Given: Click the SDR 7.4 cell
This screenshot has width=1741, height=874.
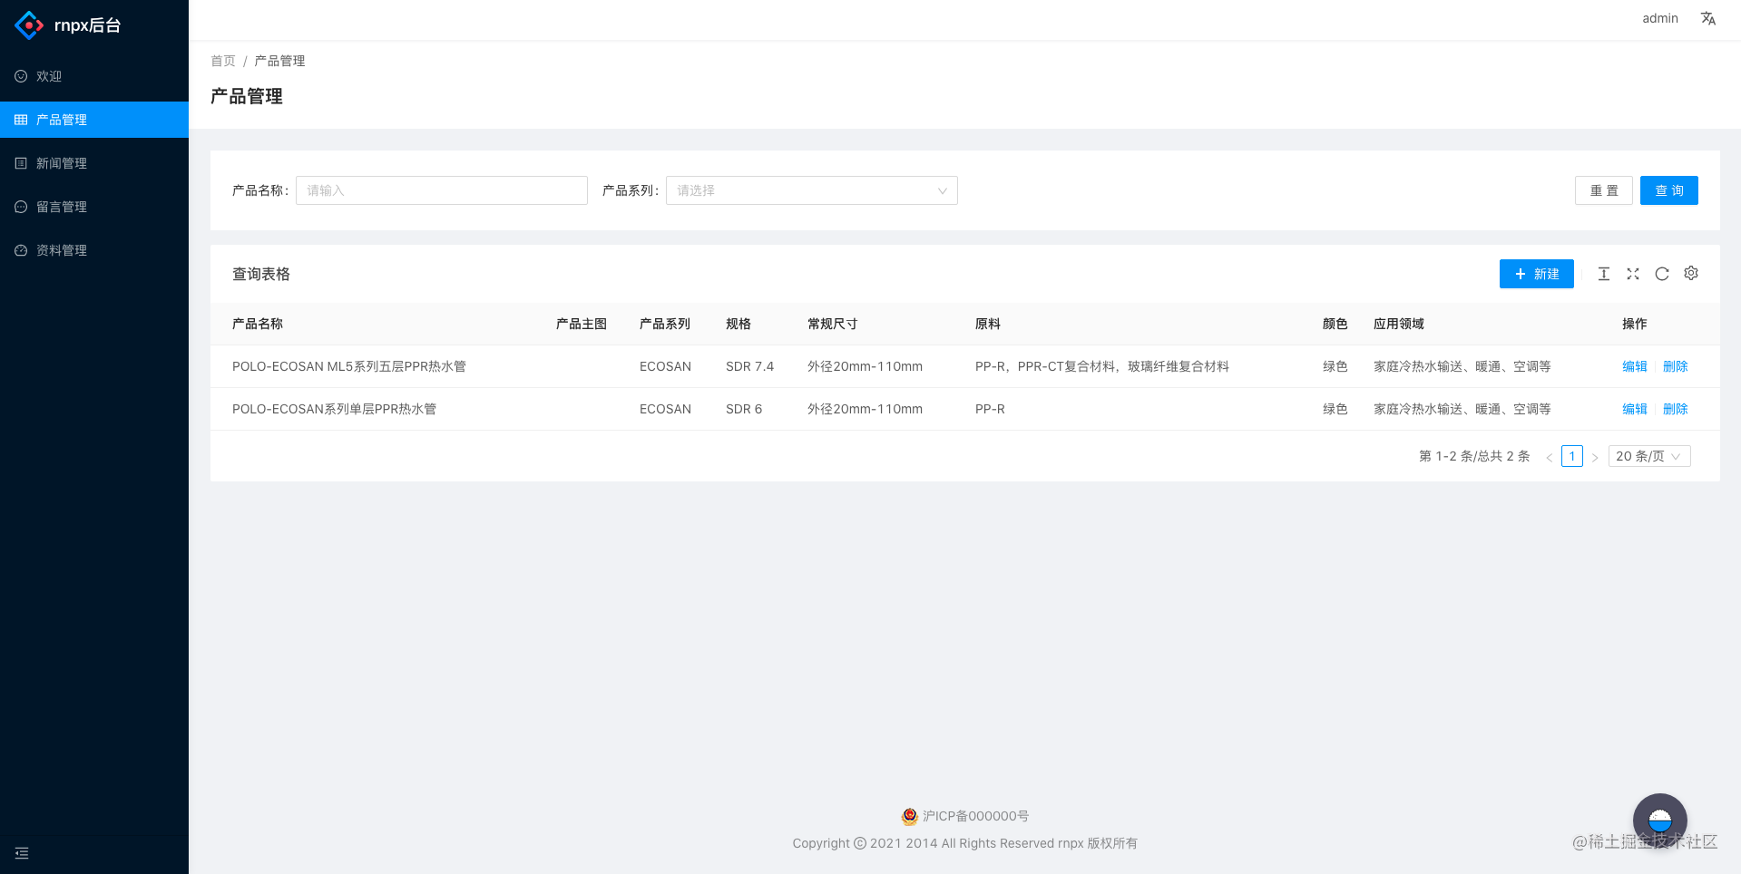Looking at the screenshot, I should tap(749, 366).
